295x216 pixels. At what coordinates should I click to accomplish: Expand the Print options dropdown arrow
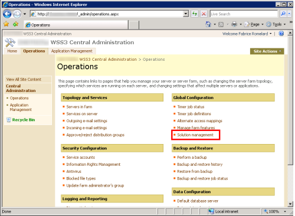[241, 24]
